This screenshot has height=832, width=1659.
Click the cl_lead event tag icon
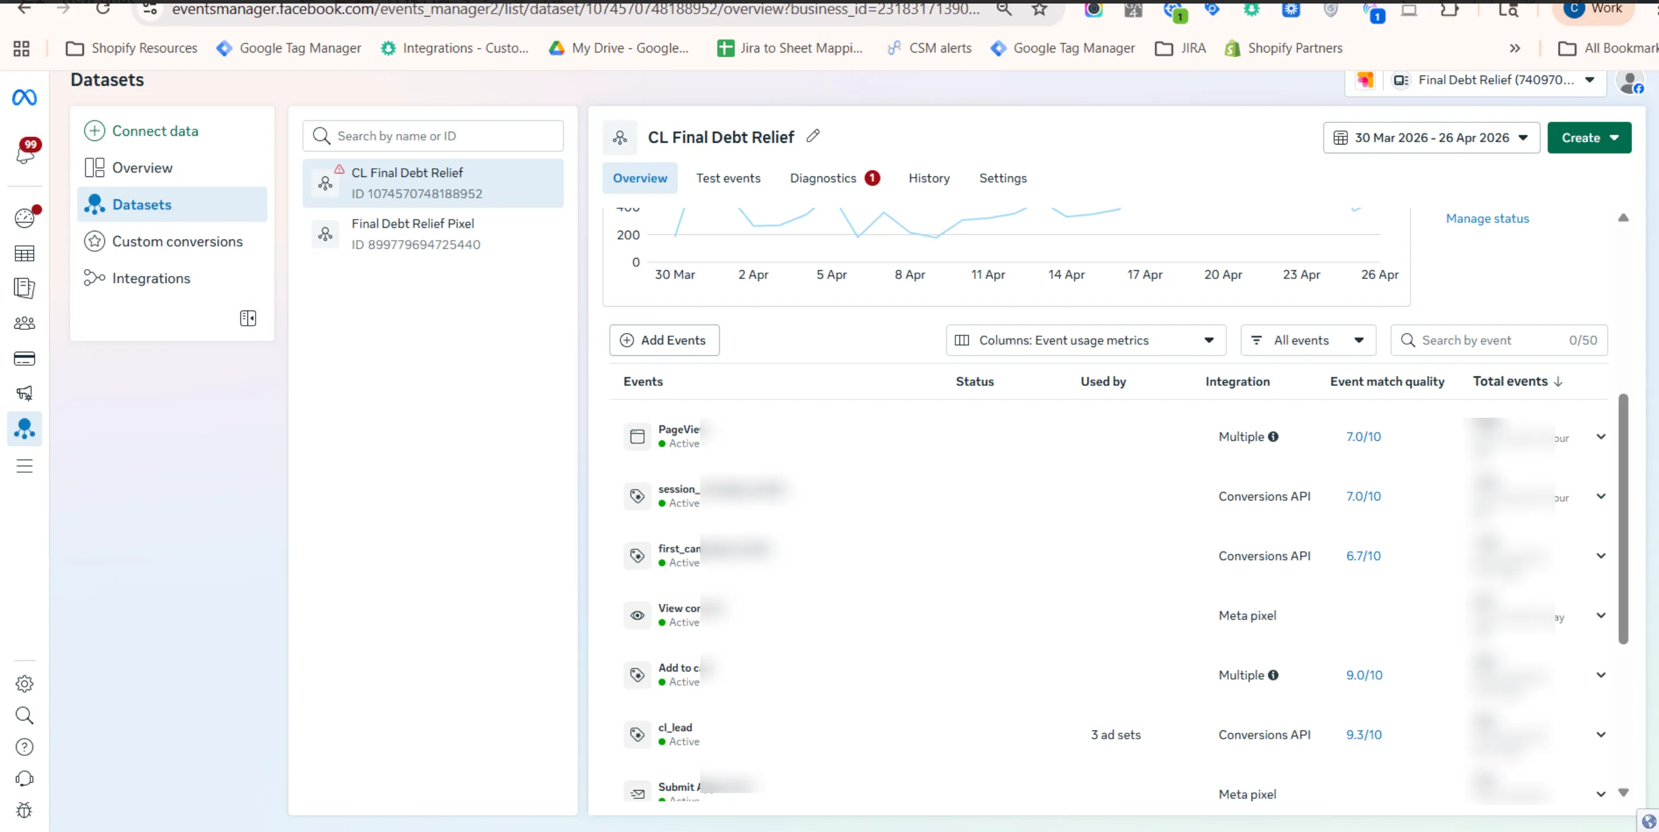point(638,734)
